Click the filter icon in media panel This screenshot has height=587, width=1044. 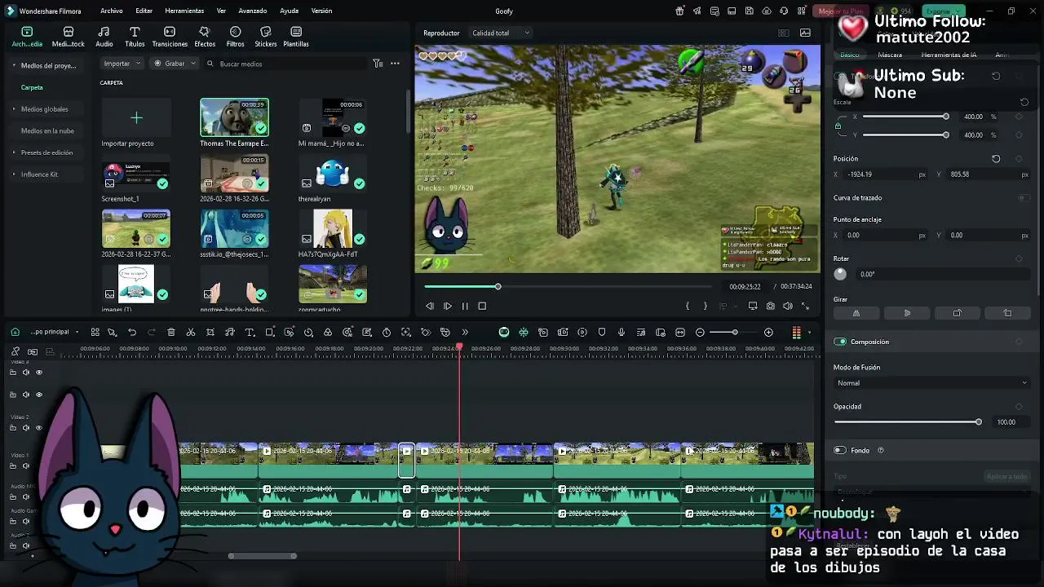378,64
